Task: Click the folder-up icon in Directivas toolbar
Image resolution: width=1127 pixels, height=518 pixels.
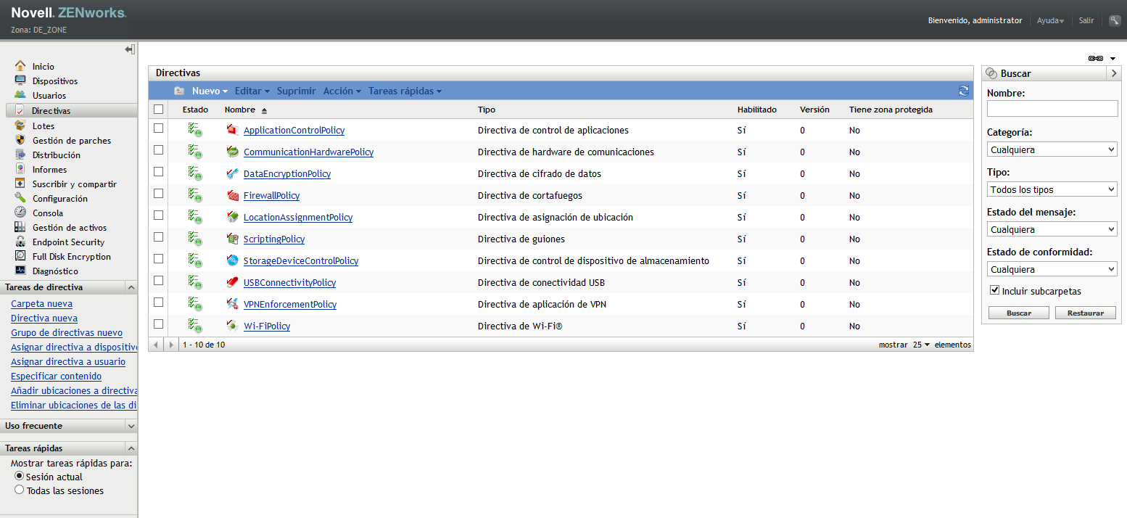Action: [x=179, y=91]
